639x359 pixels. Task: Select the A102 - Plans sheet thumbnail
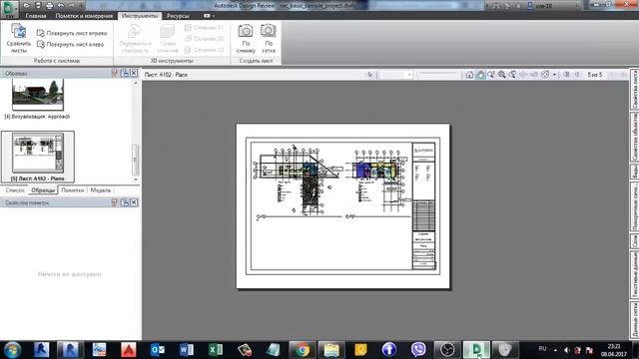[x=38, y=157]
